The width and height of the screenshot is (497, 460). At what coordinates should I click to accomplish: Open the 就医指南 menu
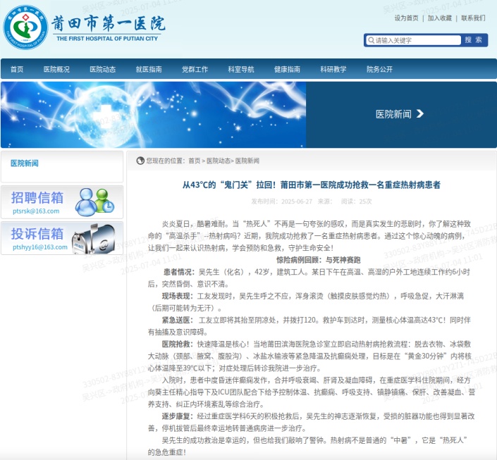pos(149,69)
